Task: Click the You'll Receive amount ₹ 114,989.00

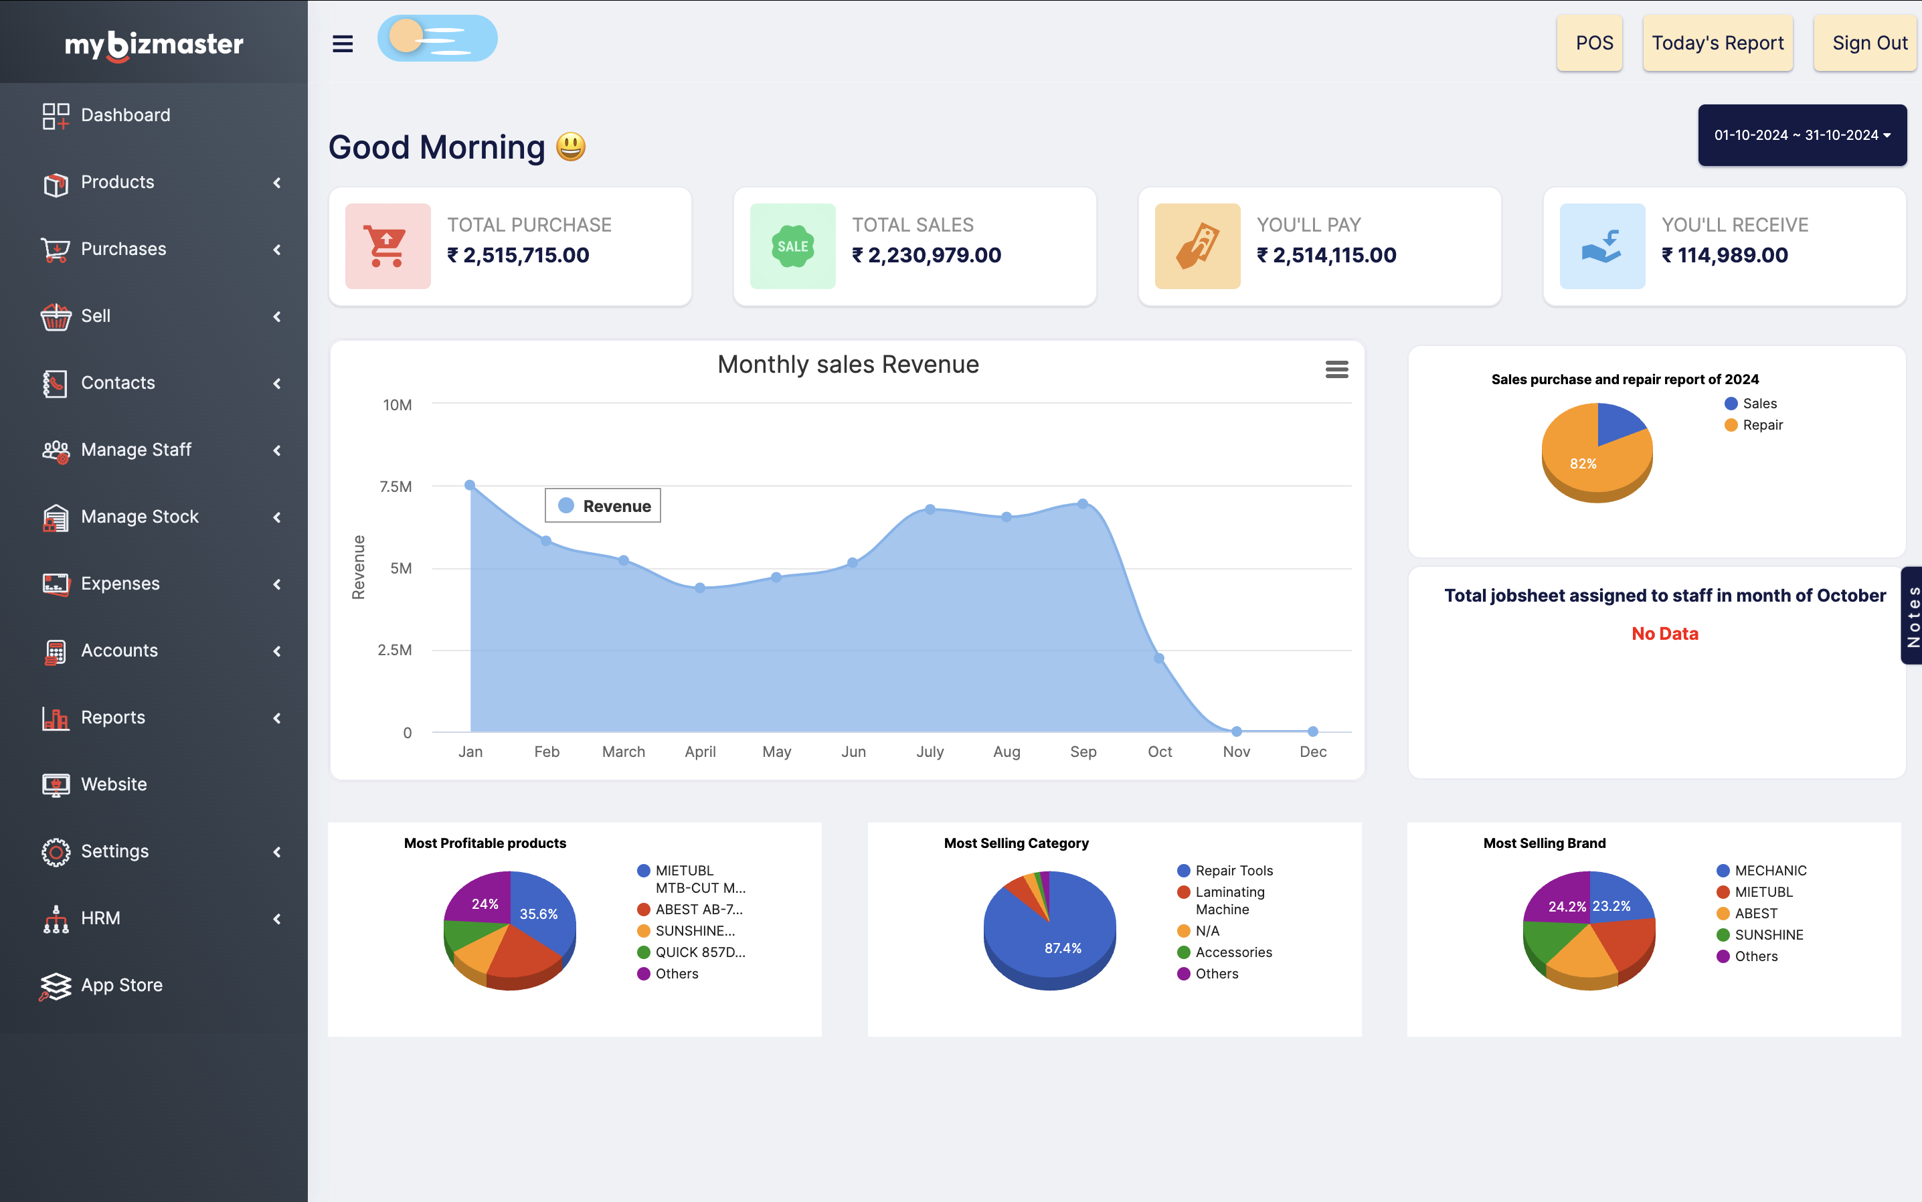Action: (x=1724, y=256)
